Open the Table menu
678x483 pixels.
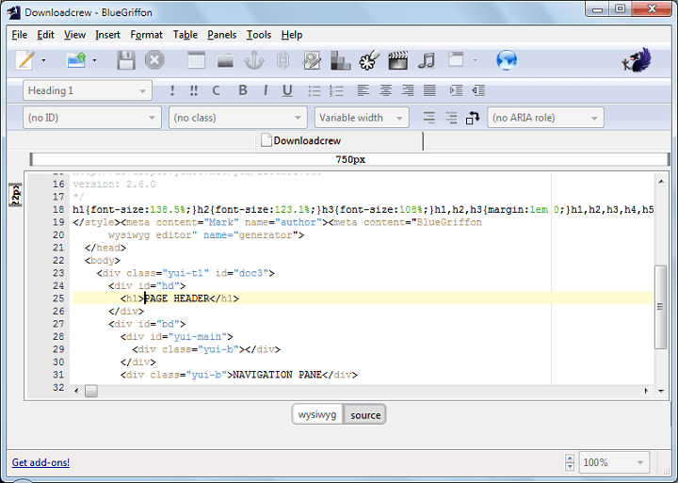(186, 35)
